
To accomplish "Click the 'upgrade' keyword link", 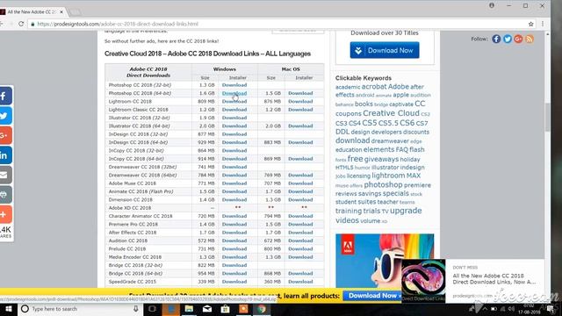I will 406,211.
